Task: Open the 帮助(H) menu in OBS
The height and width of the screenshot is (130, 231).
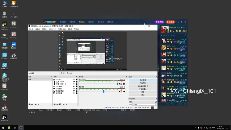Action: 77,29
